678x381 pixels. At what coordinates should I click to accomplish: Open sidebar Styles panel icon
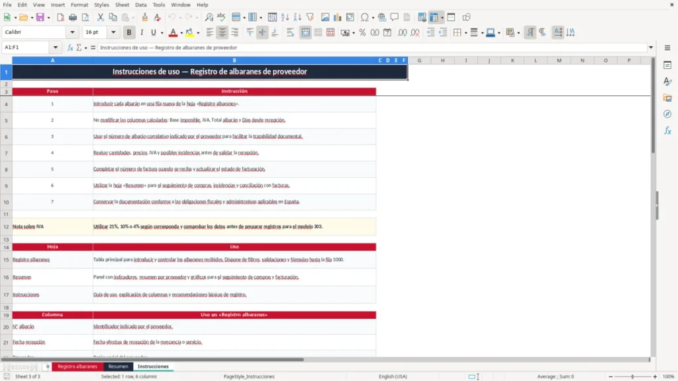667,81
